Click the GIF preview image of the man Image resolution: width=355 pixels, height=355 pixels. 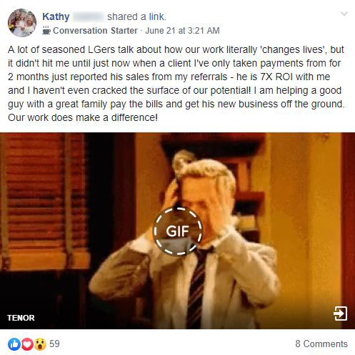point(177,230)
